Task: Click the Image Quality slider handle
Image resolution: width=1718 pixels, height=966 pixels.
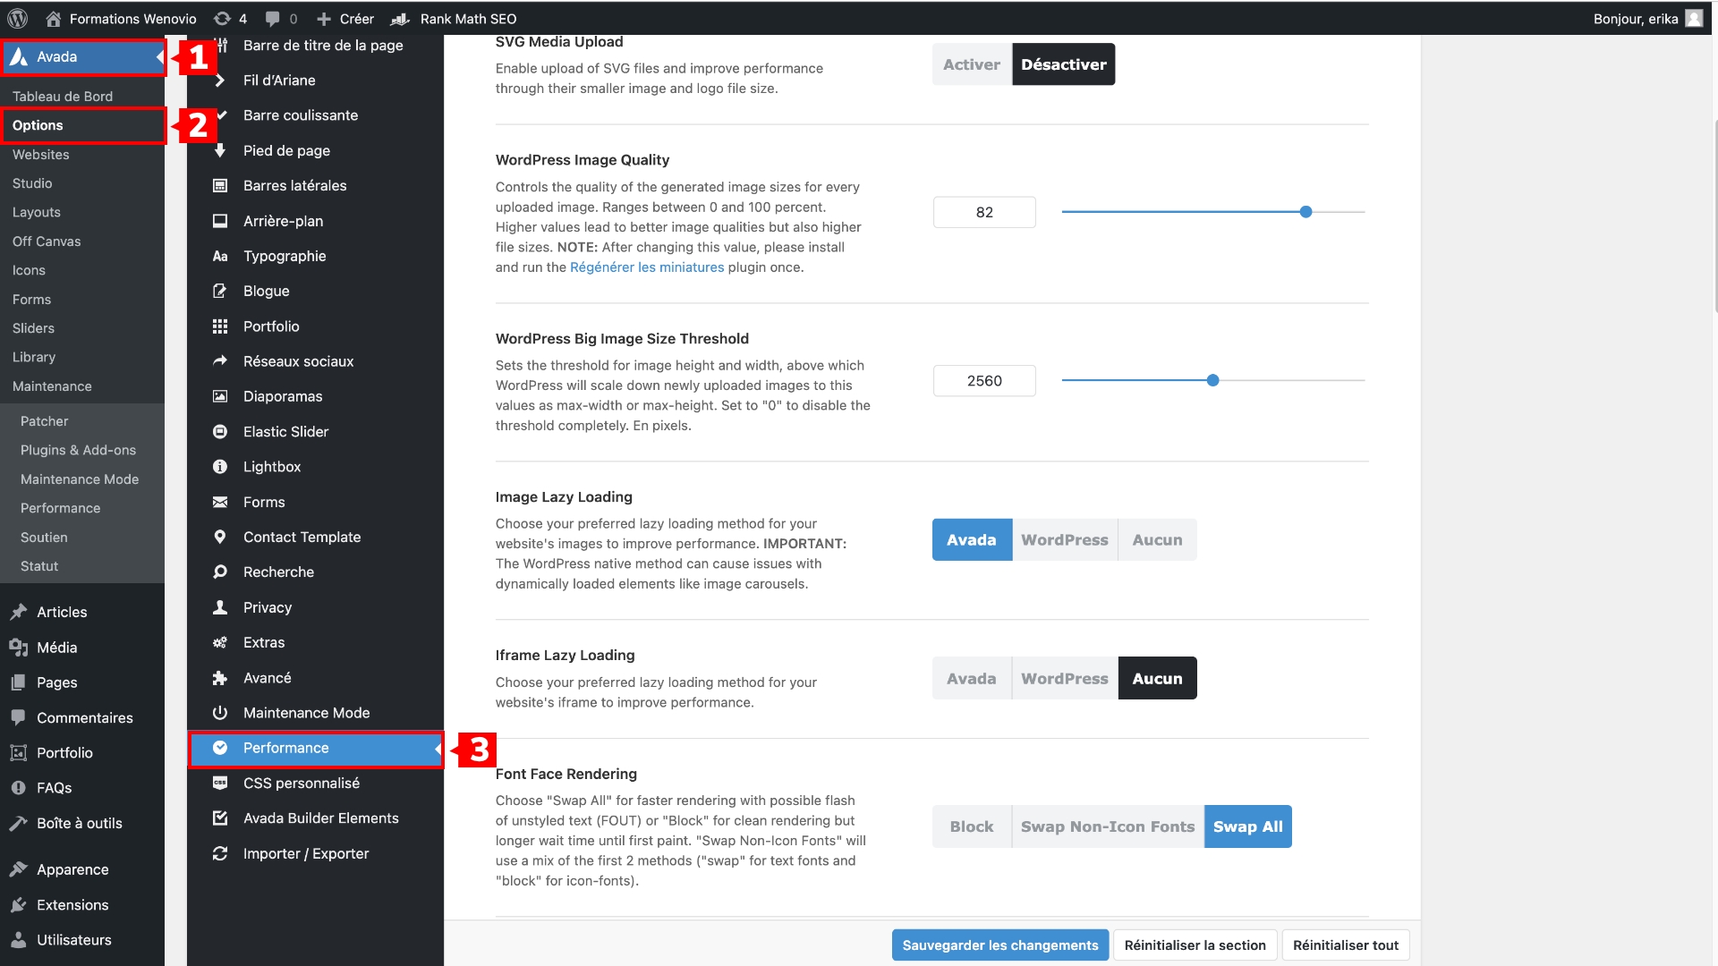Action: (x=1306, y=212)
